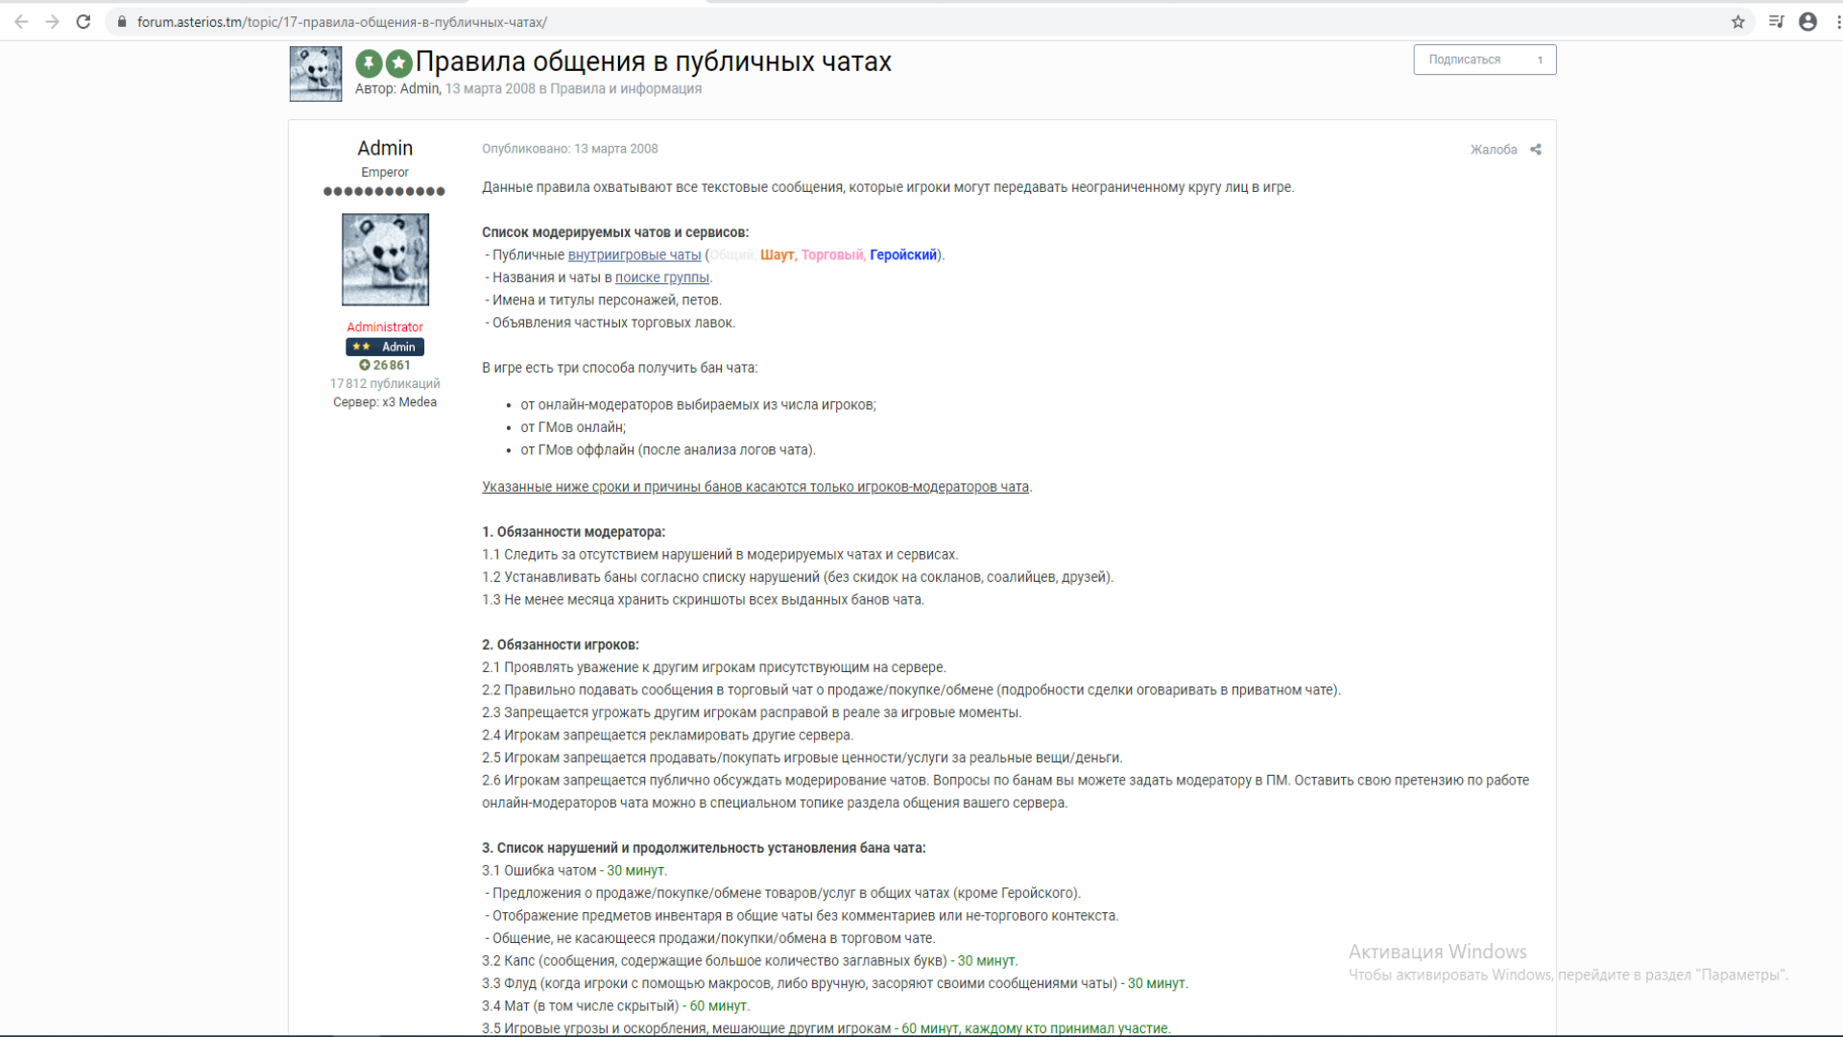
Task: Click the 17 812 публикаций count
Action: point(385,383)
